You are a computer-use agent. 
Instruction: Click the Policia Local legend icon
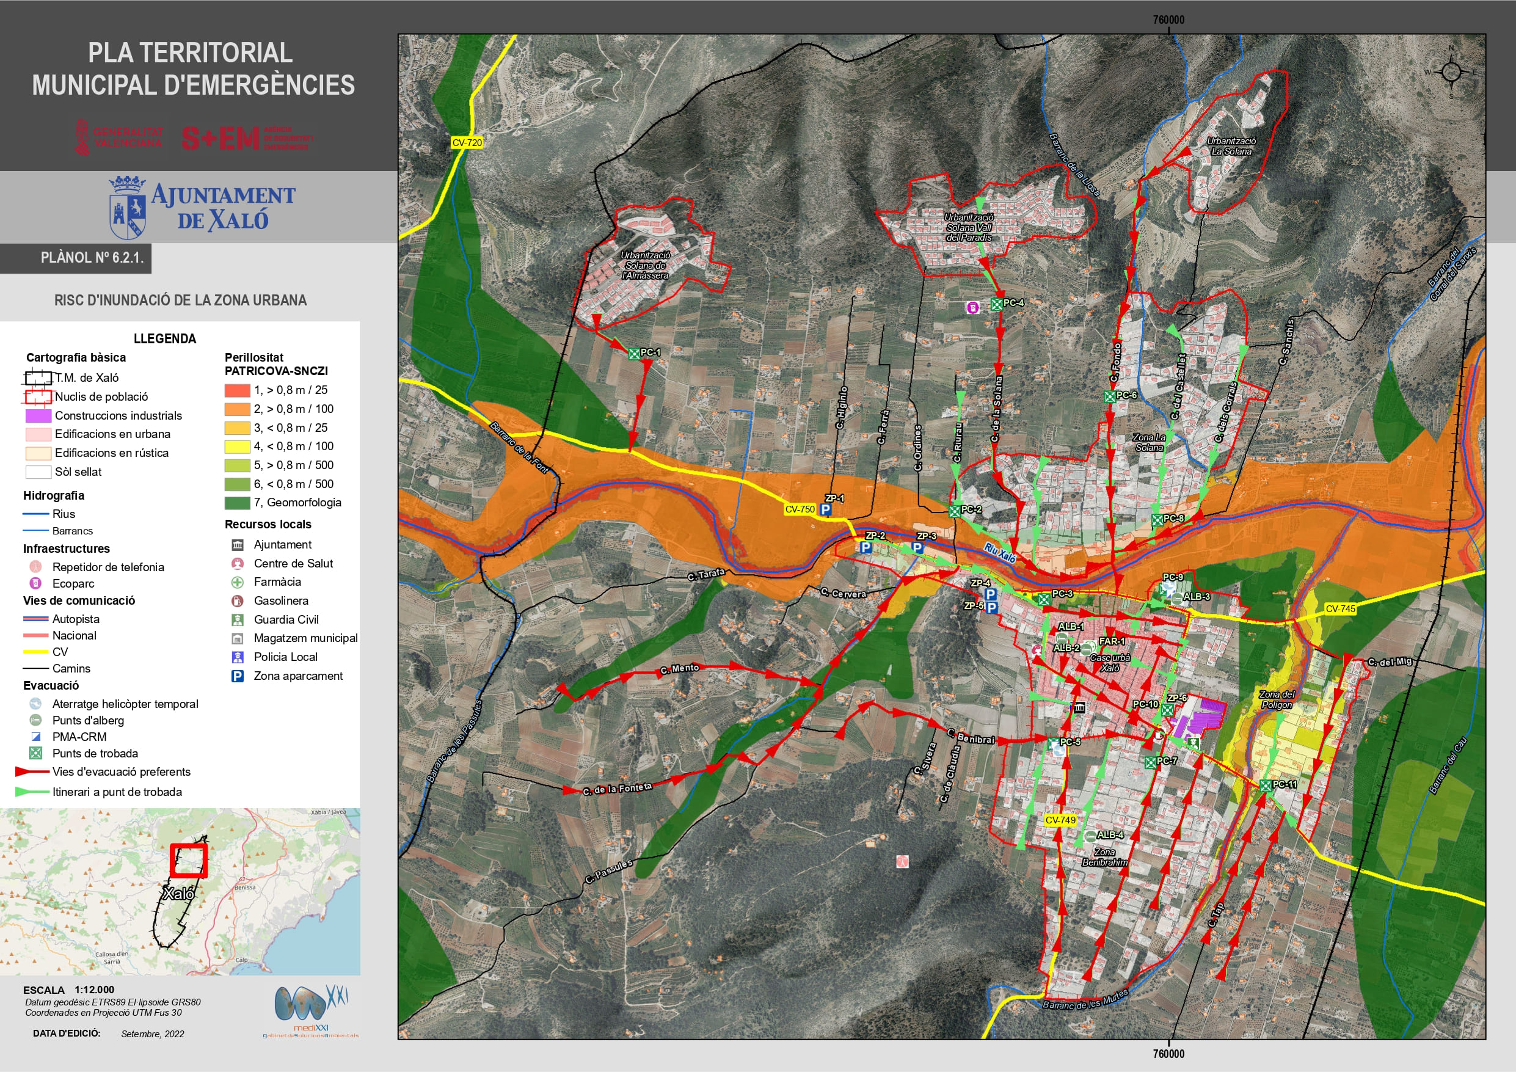coord(237,657)
